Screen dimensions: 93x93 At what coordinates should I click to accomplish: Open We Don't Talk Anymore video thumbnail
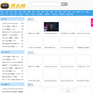pyautogui.click(x=51, y=27)
